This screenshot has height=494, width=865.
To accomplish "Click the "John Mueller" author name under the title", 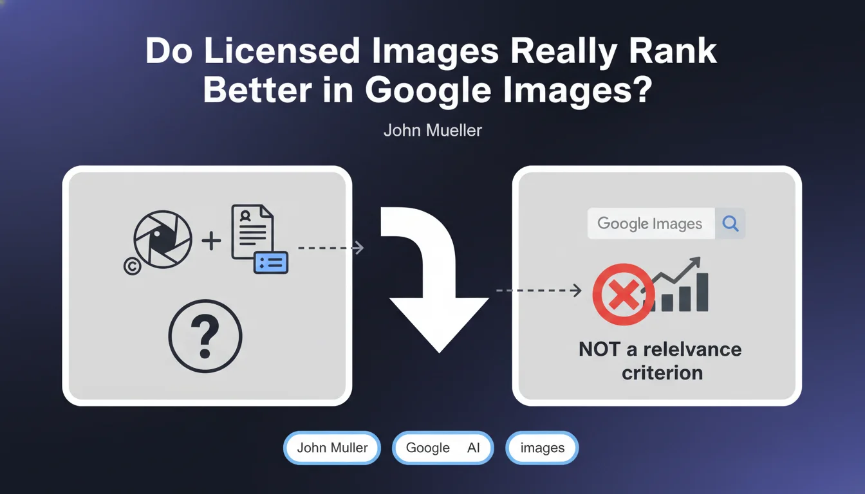I will (432, 131).
